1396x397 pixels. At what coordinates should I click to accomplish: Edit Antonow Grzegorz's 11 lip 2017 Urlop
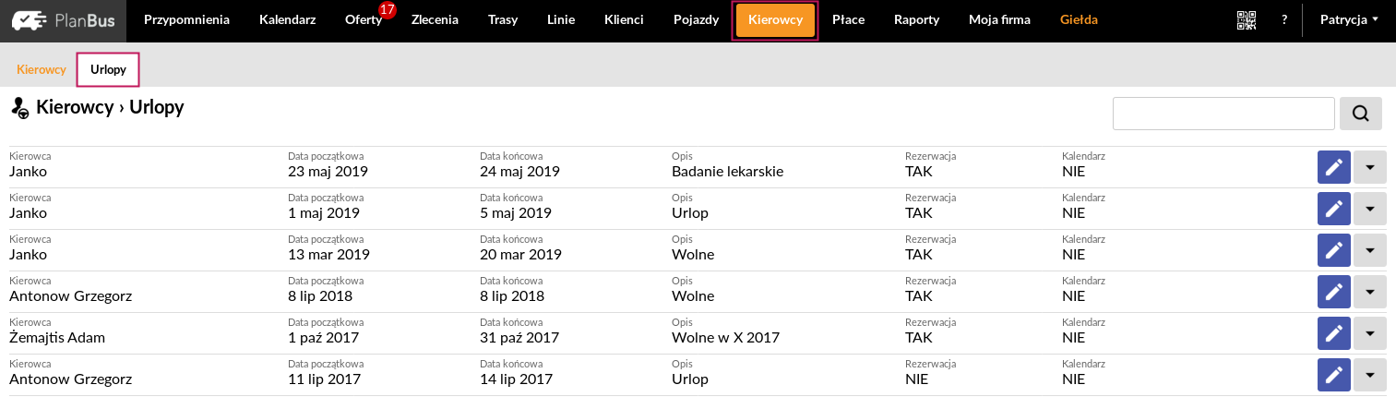coord(1333,375)
